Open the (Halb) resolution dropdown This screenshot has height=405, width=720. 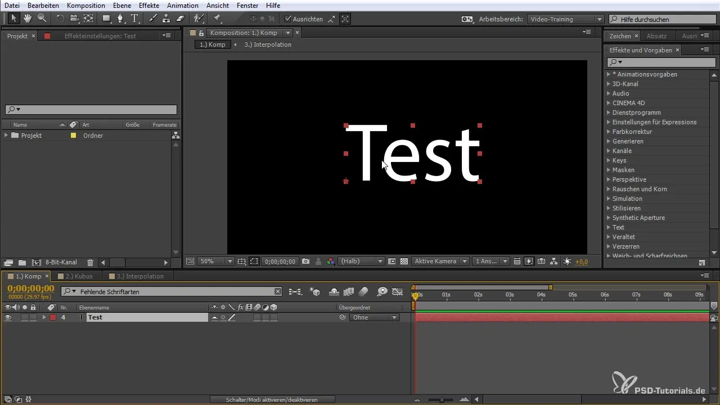[x=361, y=262]
